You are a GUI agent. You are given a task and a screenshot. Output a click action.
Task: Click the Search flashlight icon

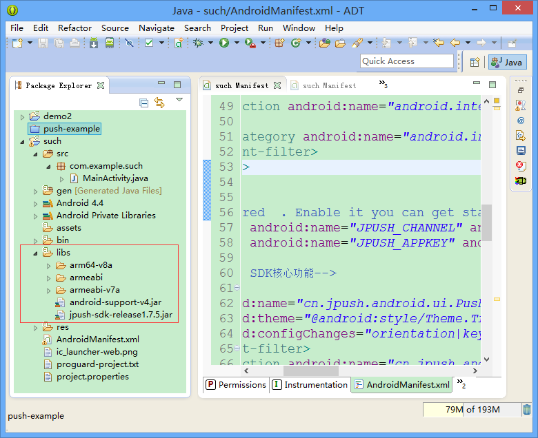(x=357, y=43)
